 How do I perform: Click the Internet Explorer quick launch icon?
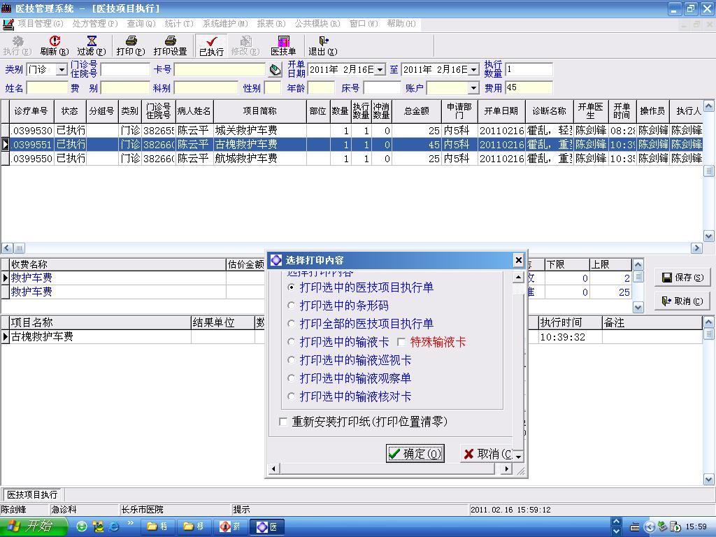click(114, 527)
